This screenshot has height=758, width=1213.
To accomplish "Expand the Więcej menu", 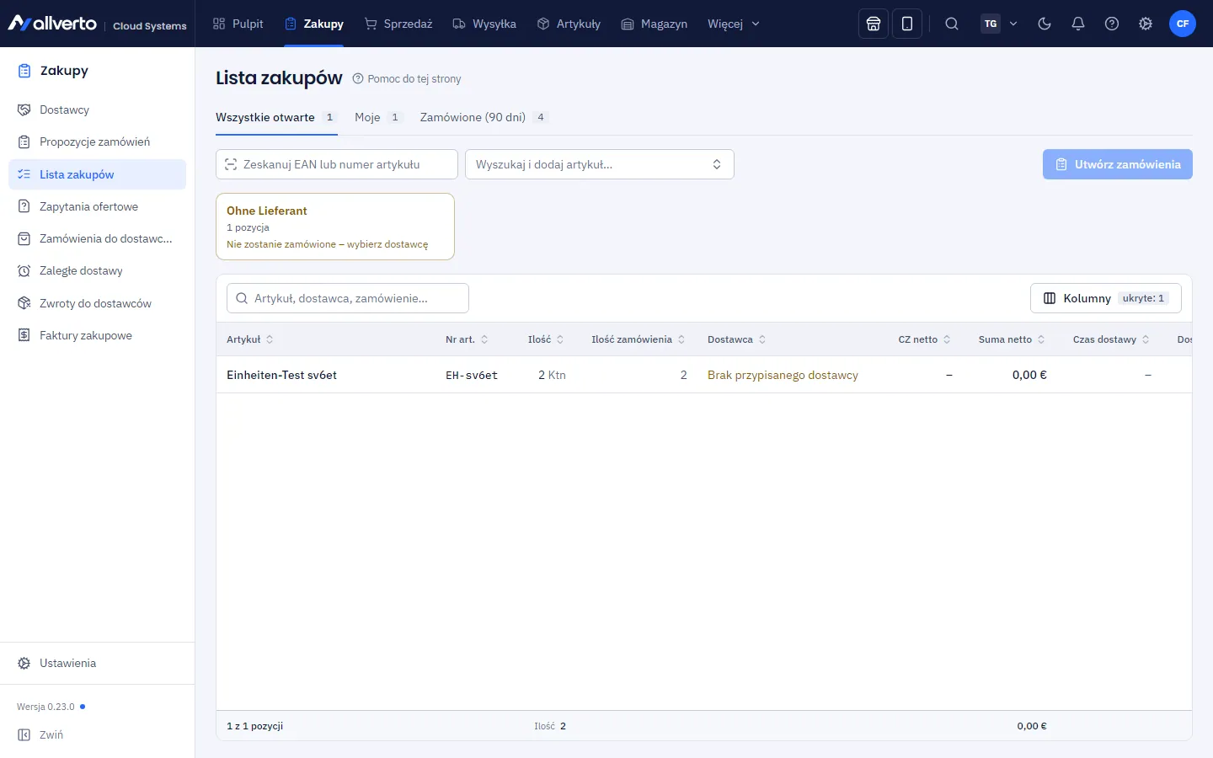I will [x=734, y=24].
